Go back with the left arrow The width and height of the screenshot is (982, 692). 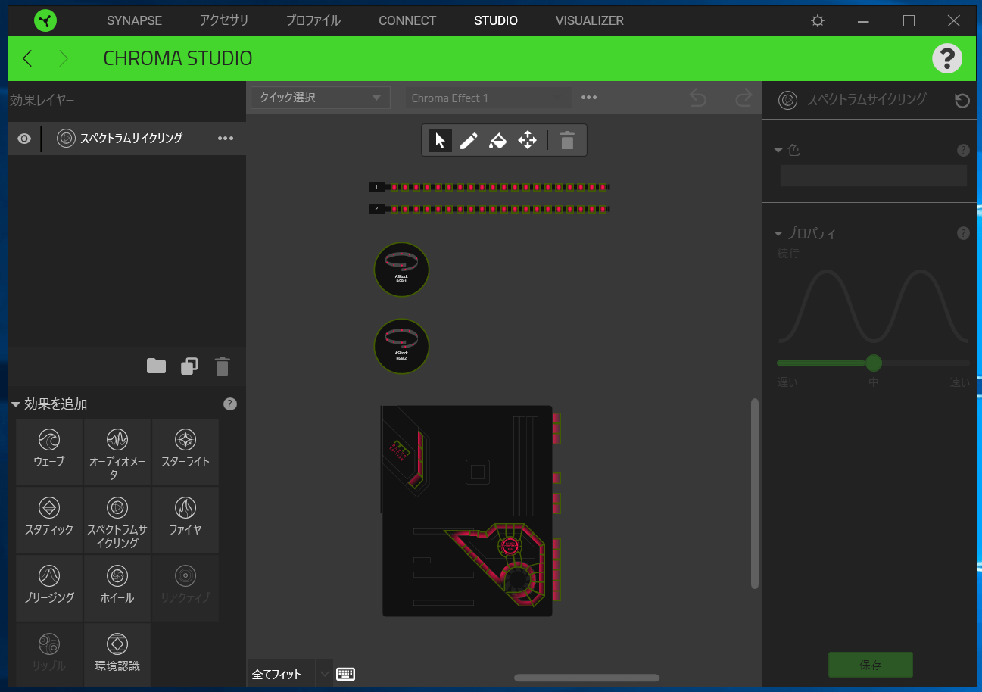pos(27,58)
